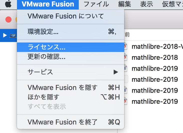Click the red close window button

(x=9, y=19)
